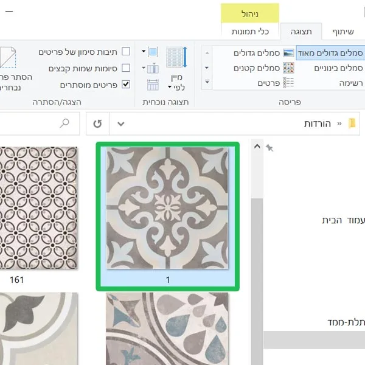Open the שיתוף (Share) tab
Screen dimensions: 365x365
[343, 32]
